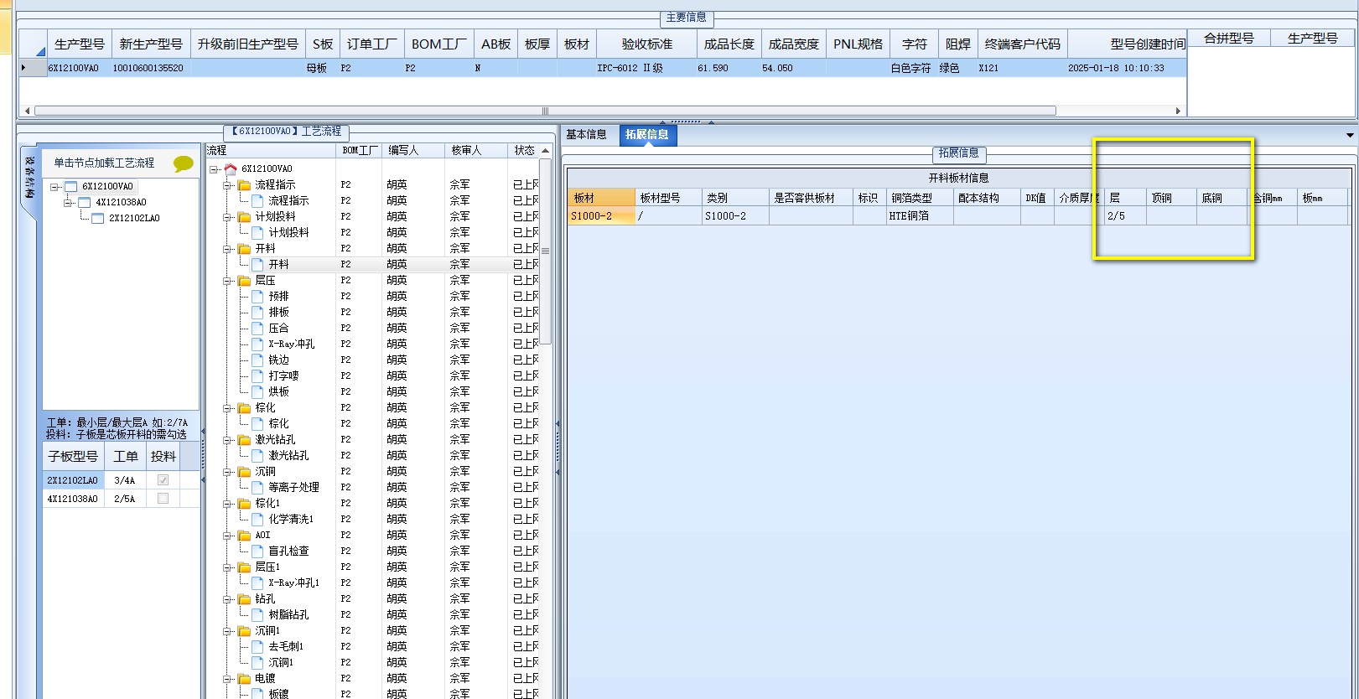Click the process list's vertical scrollbar thumb

pos(545,251)
